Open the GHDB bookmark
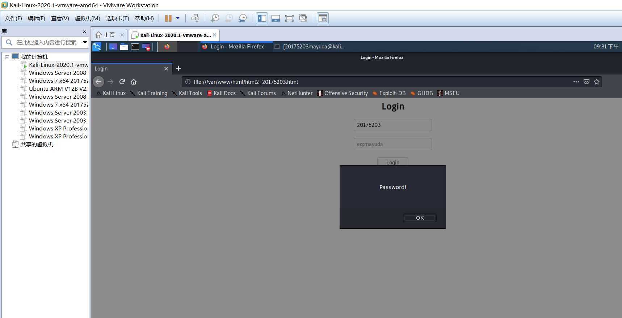This screenshot has height=318, width=622. point(421,93)
